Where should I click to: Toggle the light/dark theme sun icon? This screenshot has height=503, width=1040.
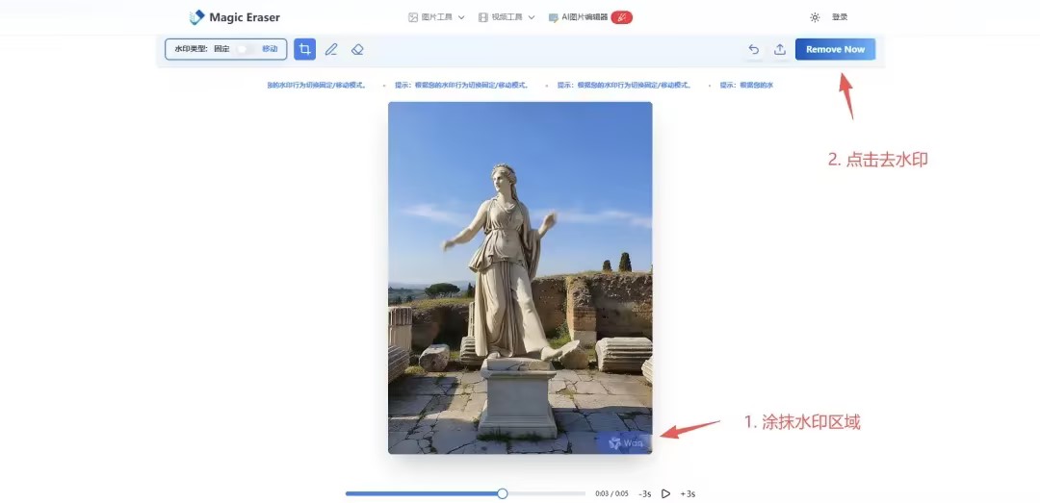coord(815,17)
